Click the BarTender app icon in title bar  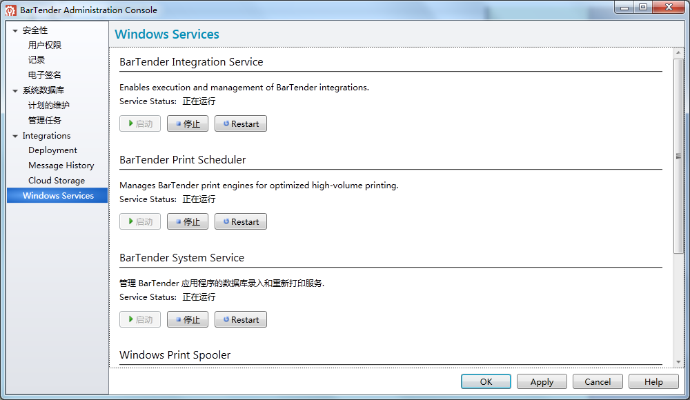(11, 10)
